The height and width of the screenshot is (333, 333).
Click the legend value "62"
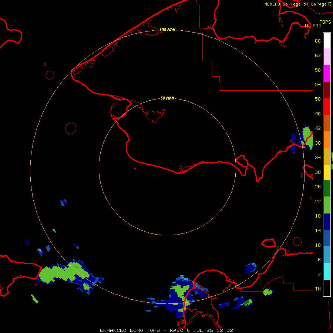coord(318,55)
